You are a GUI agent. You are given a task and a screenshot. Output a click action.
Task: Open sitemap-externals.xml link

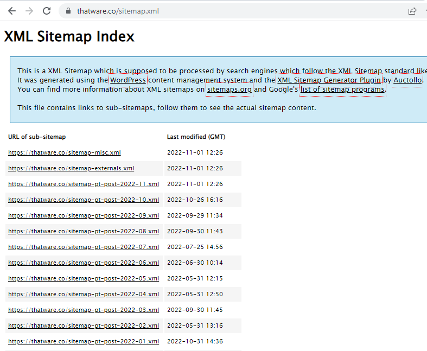(71, 168)
